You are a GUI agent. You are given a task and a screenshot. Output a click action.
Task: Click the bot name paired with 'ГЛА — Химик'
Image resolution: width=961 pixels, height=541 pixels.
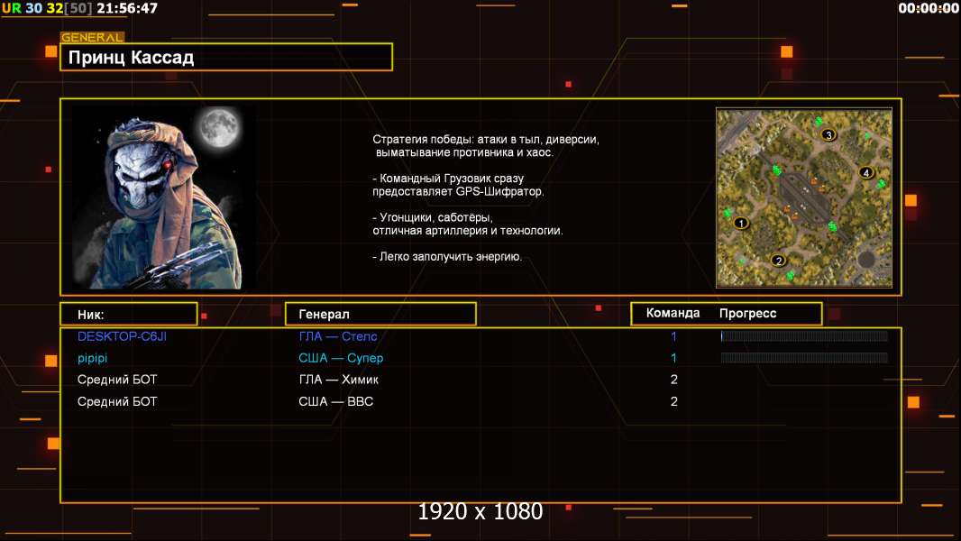[117, 380]
